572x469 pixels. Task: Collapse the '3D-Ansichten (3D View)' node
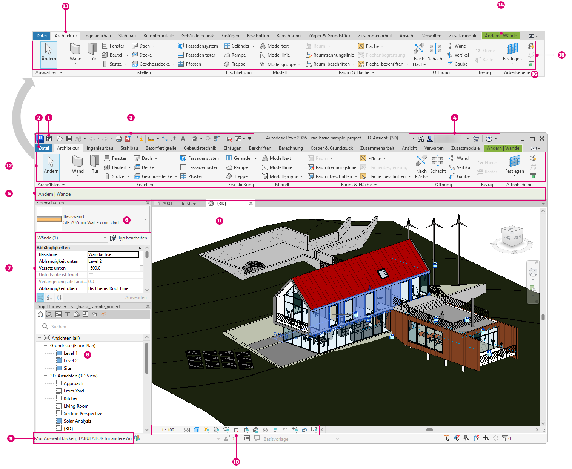tap(45, 376)
